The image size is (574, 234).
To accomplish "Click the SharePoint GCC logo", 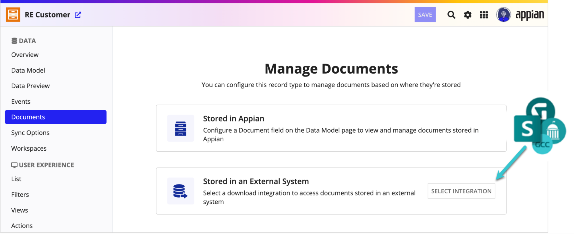I will 540,125.
